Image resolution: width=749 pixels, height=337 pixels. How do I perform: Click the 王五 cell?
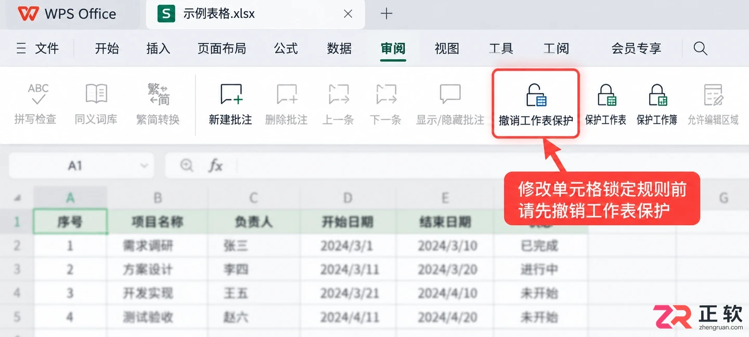pos(253,293)
